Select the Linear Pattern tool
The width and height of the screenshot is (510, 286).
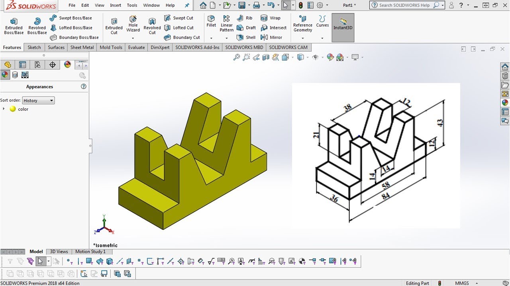[226, 24]
